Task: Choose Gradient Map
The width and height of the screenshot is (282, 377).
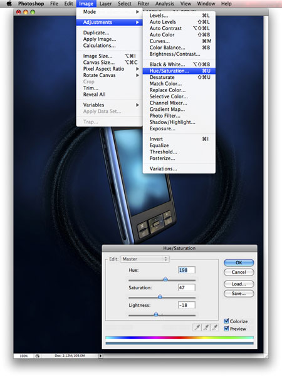Action: click(x=179, y=110)
